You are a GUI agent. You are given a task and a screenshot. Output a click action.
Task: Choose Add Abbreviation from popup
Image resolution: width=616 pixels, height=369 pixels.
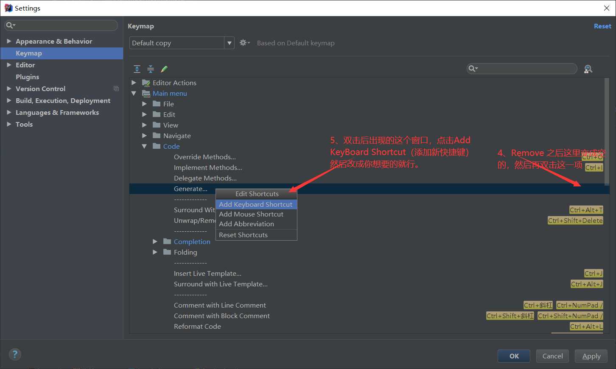point(256,224)
